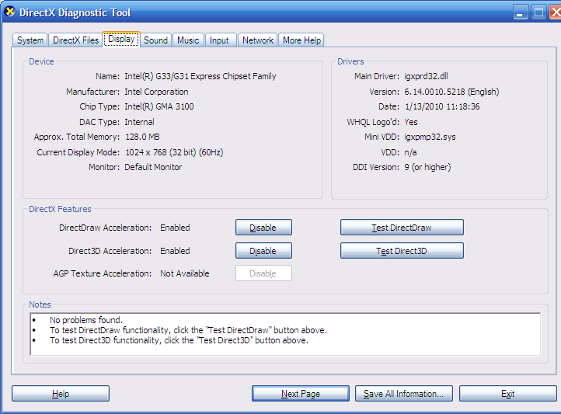
Task: Select driver date 1/13/2010 11:18:36
Action: pos(442,106)
